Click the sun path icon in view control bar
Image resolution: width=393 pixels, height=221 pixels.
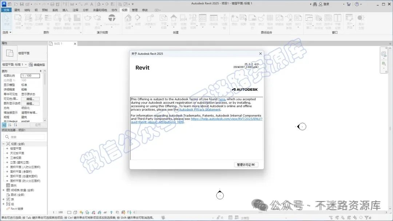81,213
